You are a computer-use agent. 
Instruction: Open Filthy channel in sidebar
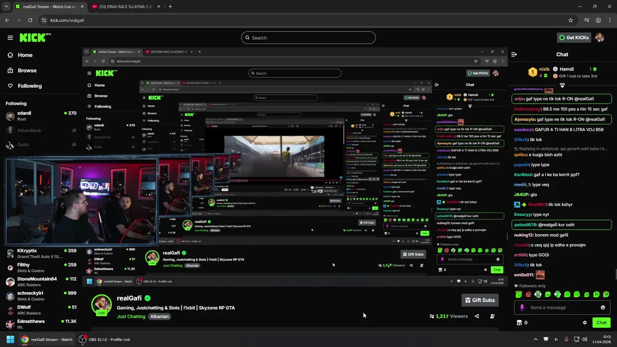click(41, 267)
